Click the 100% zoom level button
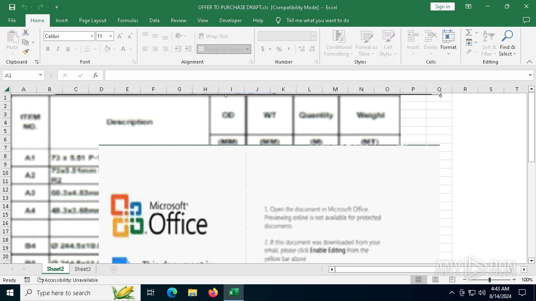This screenshot has height=301, width=536. tap(527, 280)
